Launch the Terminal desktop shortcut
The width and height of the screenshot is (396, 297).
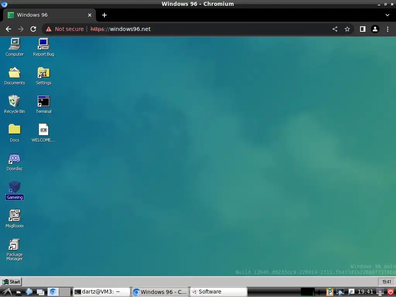coord(43,104)
